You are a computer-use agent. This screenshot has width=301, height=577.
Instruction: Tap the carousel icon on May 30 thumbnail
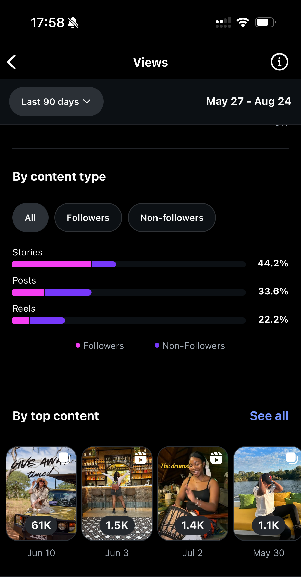pos(292,458)
